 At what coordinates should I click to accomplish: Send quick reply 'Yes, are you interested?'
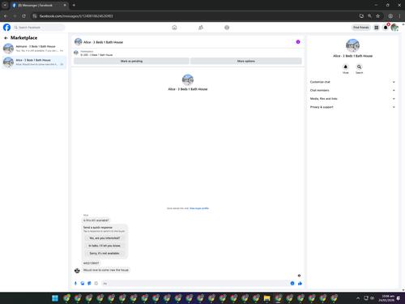(x=104, y=238)
